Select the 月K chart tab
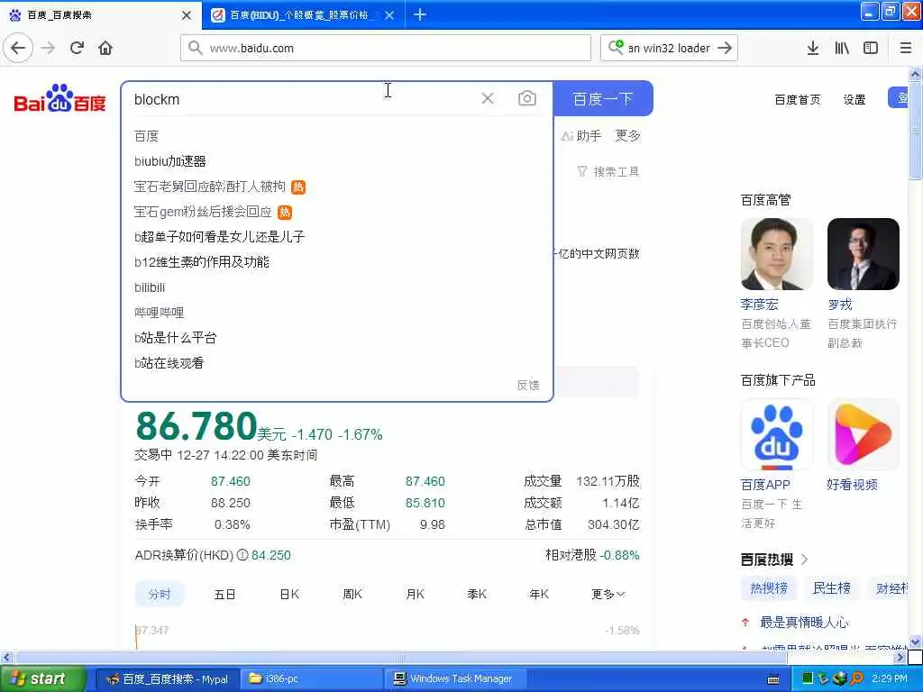This screenshot has width=923, height=692. click(415, 595)
